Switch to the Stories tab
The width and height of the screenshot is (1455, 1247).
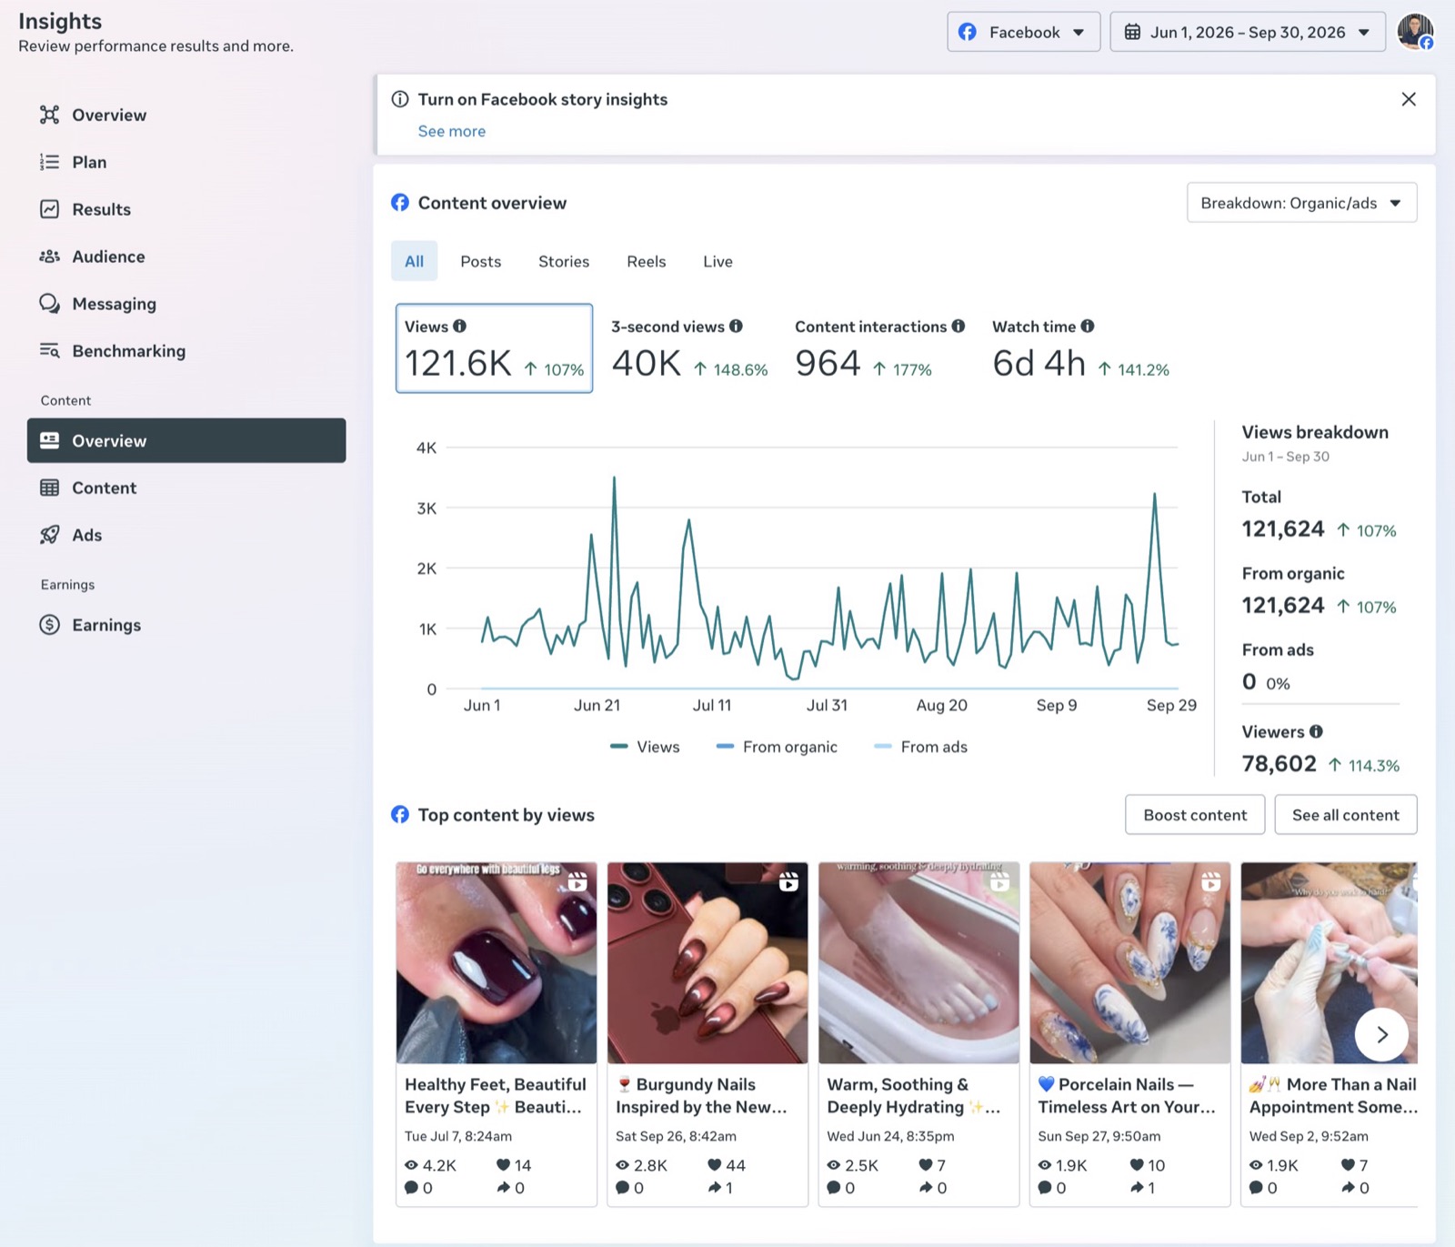click(x=564, y=261)
